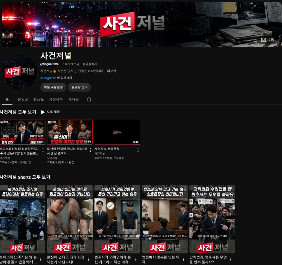Viewport: 282px width, 265px height.
Task: Click the large 사건저널 channel name heading
Action: (56, 56)
